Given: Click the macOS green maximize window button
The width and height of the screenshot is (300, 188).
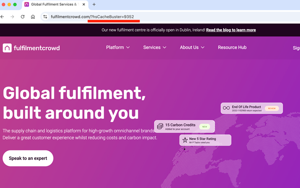Looking at the screenshot, I should point(15,4).
